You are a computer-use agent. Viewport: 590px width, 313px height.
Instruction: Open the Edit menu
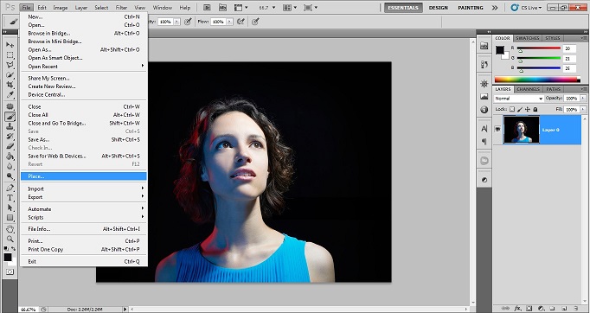pos(42,8)
